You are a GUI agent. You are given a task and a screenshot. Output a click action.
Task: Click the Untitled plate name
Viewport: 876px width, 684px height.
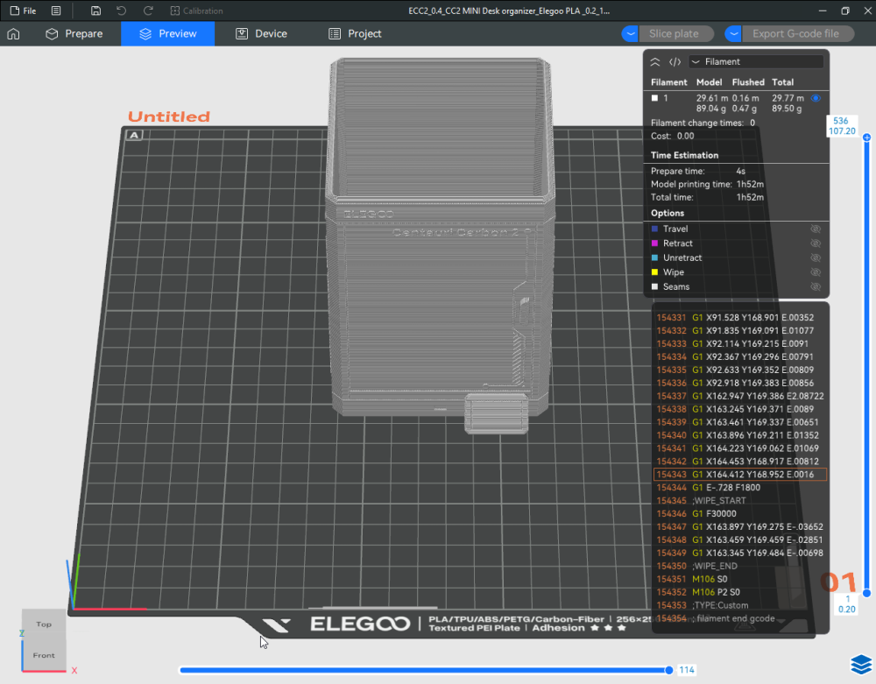pos(169,116)
